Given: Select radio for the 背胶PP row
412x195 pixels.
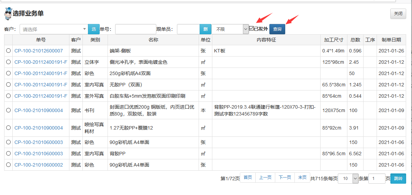Looking at the screenshot, I should pyautogui.click(x=8, y=153).
